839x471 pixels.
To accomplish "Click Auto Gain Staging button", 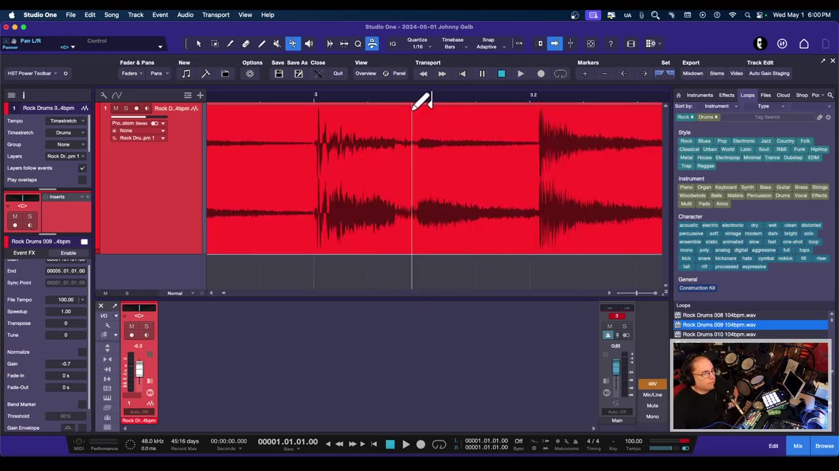I will (x=770, y=74).
